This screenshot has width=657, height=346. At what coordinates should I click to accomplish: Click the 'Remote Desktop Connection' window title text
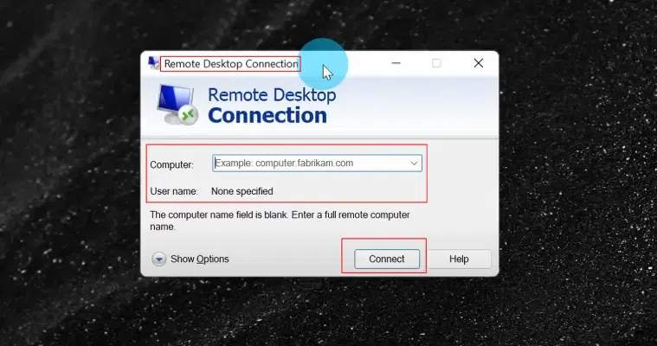tap(231, 64)
